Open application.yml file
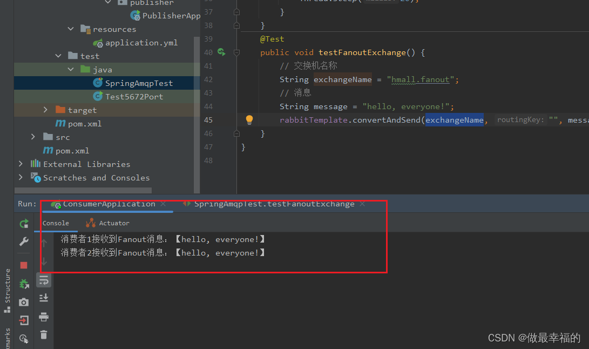 [141, 43]
